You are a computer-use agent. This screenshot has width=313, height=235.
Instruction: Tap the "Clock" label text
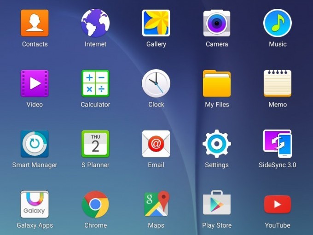click(x=156, y=105)
